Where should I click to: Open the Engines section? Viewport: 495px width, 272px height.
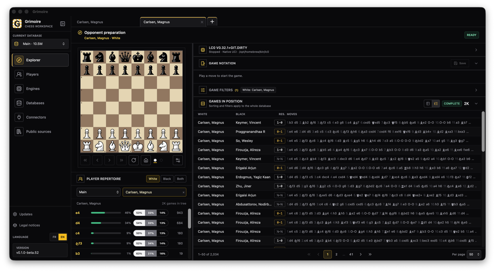[40, 89]
